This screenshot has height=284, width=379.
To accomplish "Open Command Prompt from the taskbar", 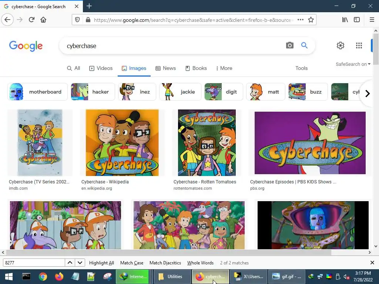I will point(26,277).
